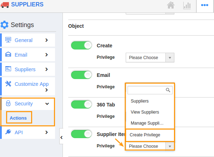Choose Manage Suppli... option in list
214x157 pixels.
coord(147,123)
